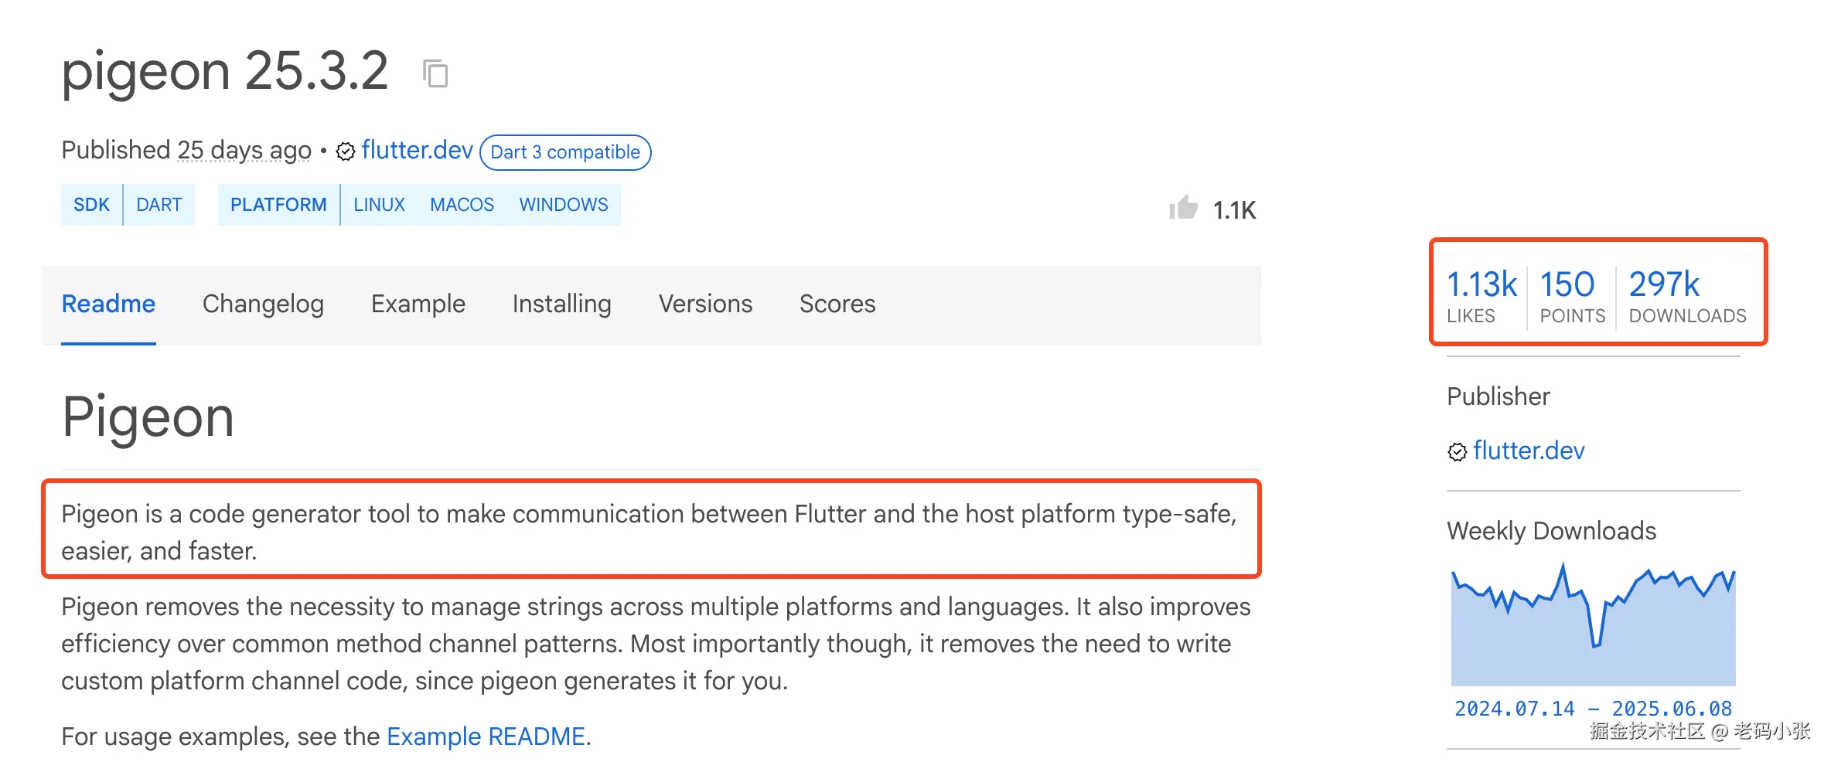Select the DART SDK tag
Screen dimensions: 1831x762
coord(159,205)
